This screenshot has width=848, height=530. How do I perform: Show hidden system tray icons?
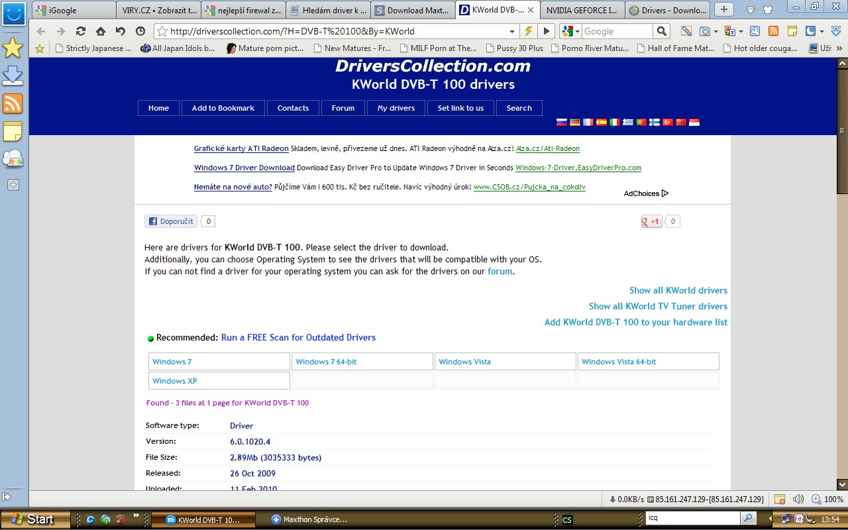pos(770,519)
